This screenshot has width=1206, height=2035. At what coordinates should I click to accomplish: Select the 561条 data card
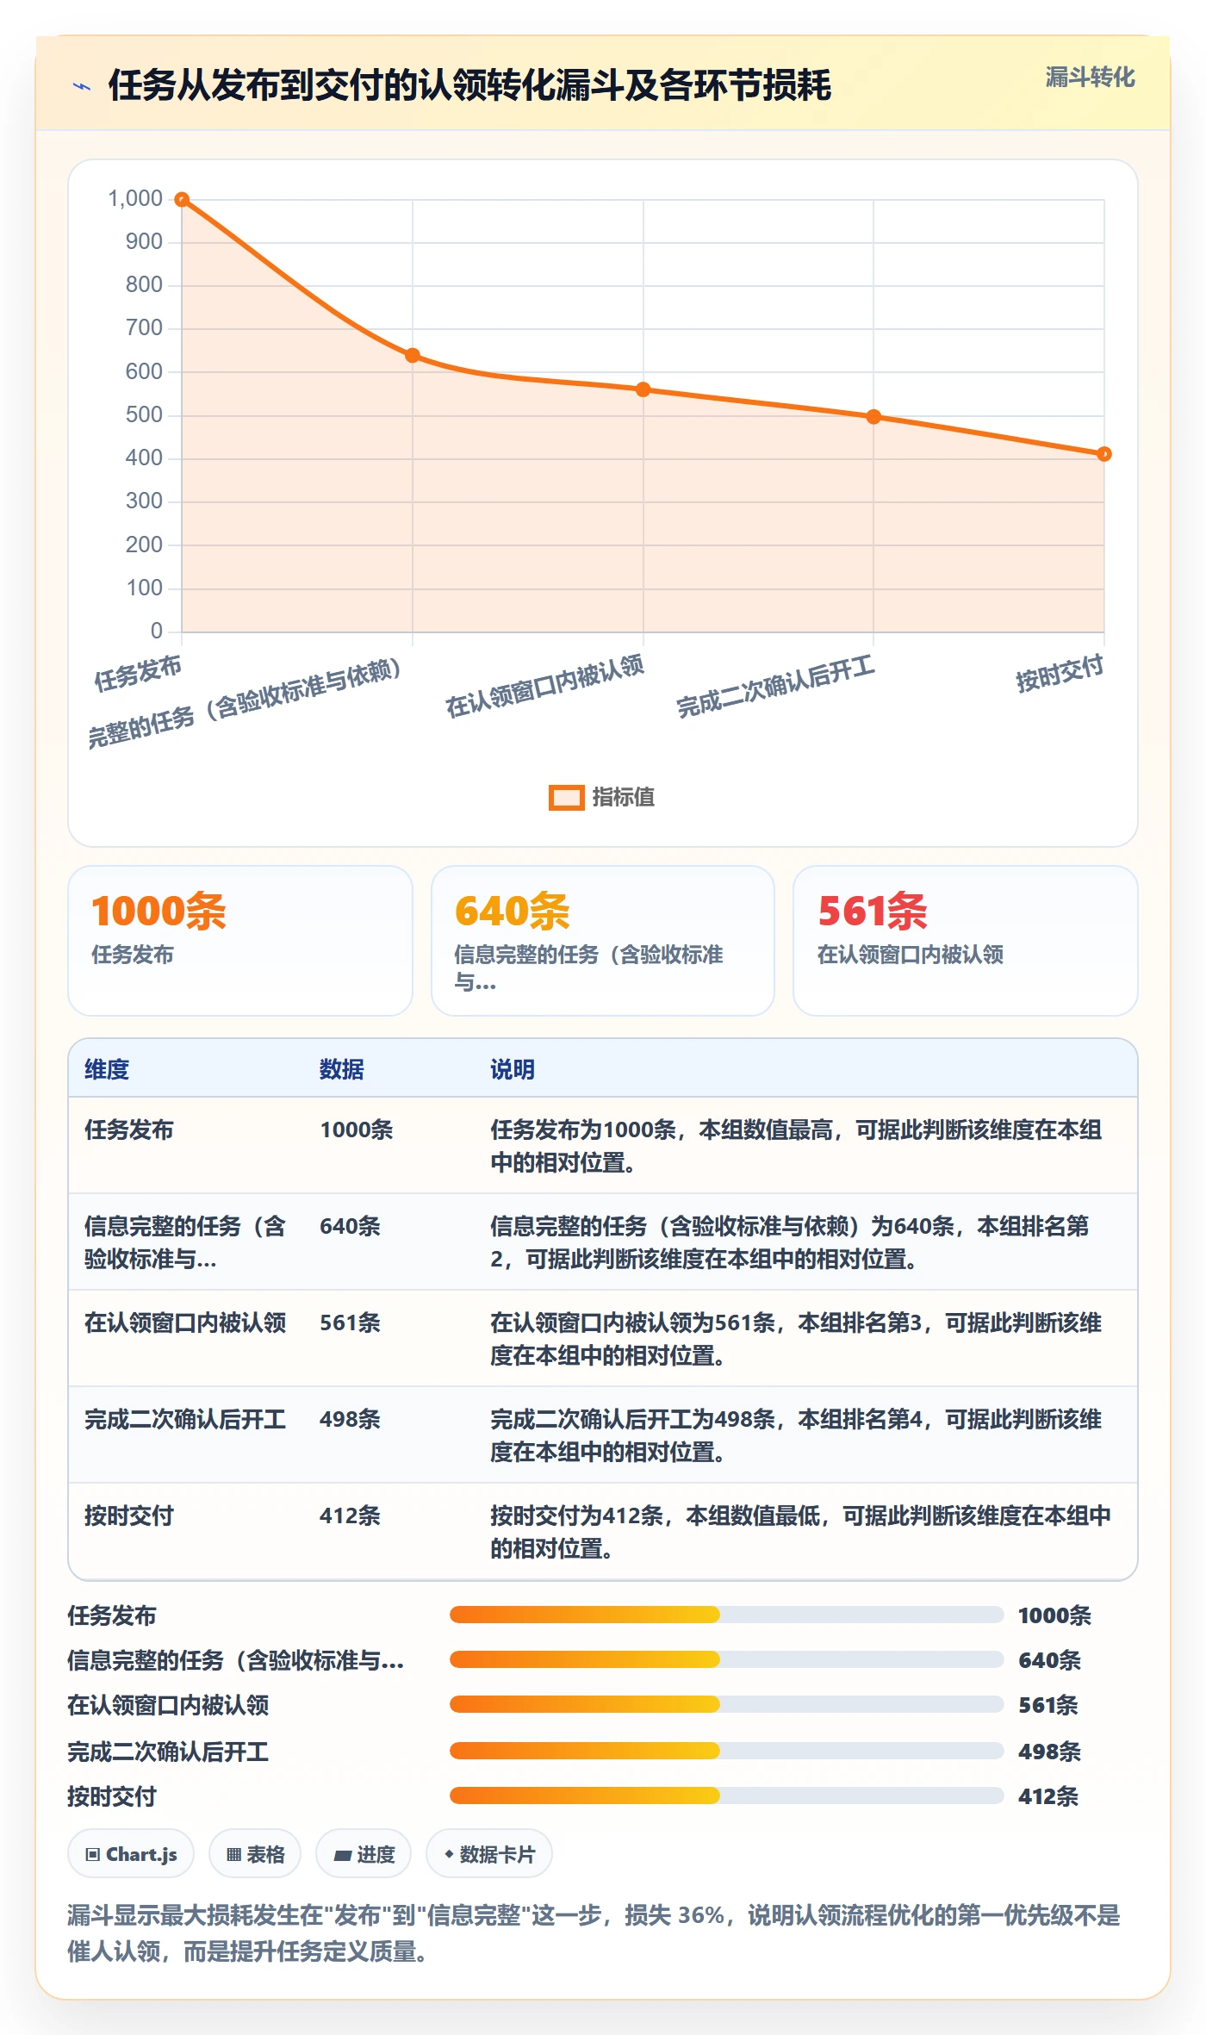tap(965, 941)
